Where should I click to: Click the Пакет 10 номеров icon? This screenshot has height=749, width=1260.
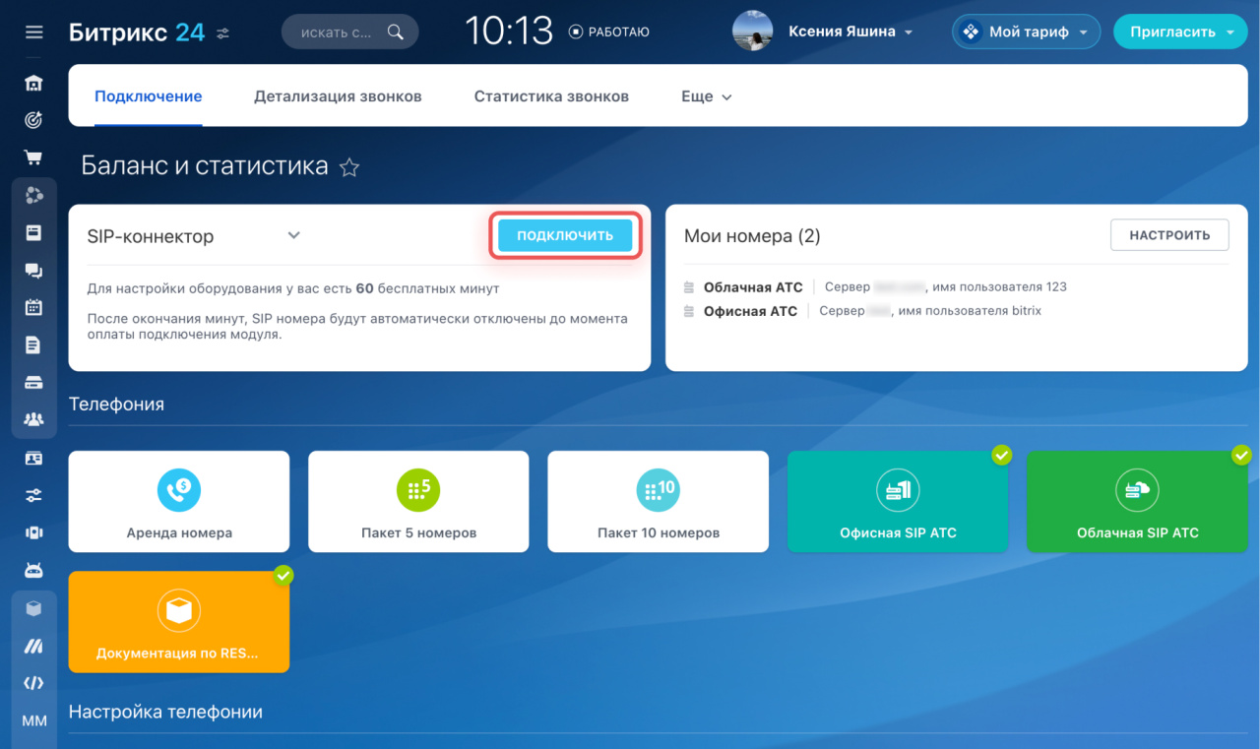tap(658, 489)
